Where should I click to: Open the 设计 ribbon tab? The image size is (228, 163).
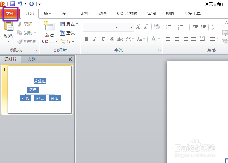(66, 14)
